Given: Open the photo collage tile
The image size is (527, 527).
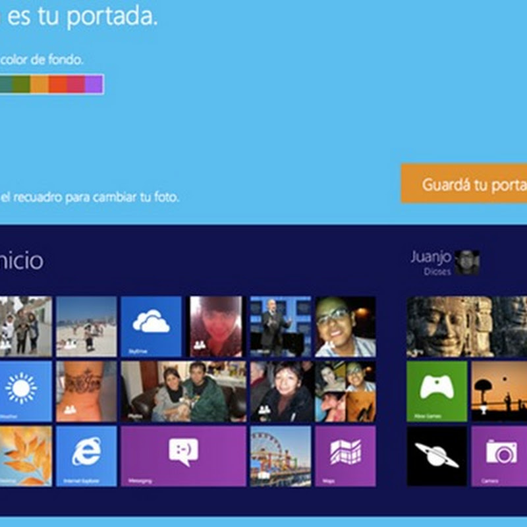Looking at the screenshot, I should coord(345,391).
